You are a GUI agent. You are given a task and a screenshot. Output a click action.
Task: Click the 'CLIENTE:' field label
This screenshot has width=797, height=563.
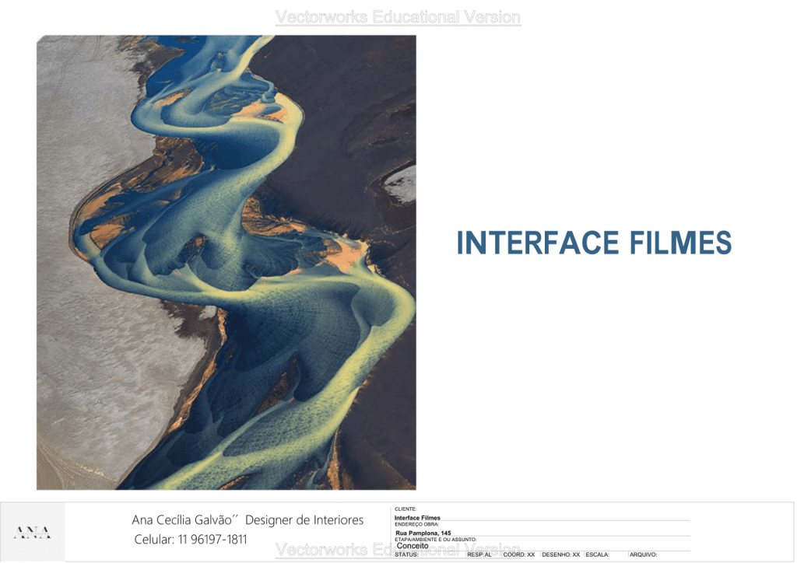406,509
